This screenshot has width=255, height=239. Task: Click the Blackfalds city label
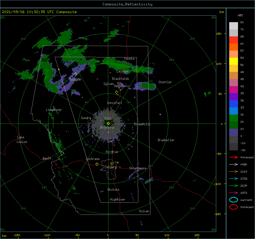pyautogui.click(x=120, y=79)
